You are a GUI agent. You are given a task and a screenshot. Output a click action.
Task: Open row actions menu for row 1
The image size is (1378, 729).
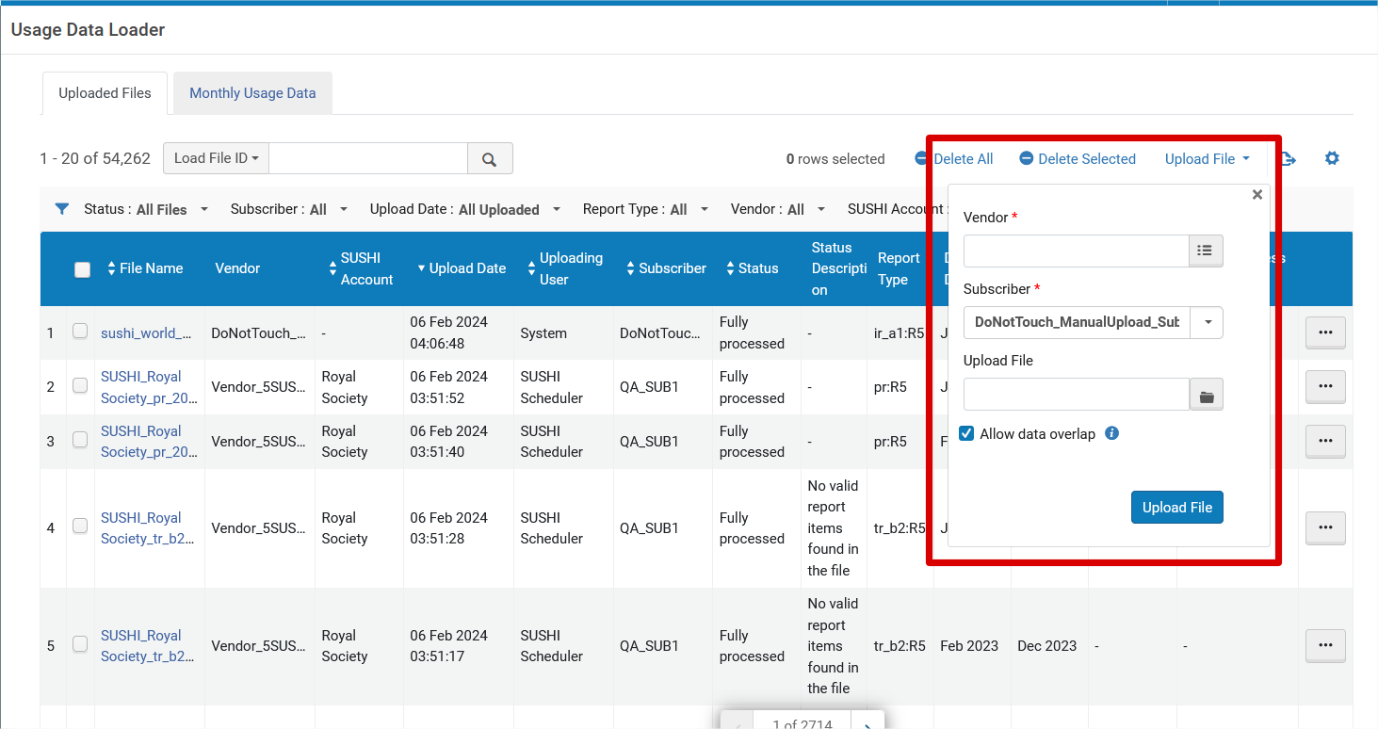pyautogui.click(x=1325, y=332)
